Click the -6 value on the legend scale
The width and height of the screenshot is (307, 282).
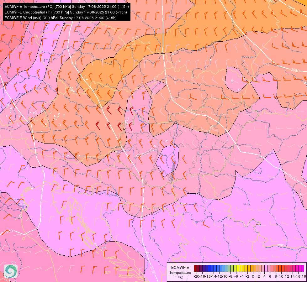click(x=236, y=276)
